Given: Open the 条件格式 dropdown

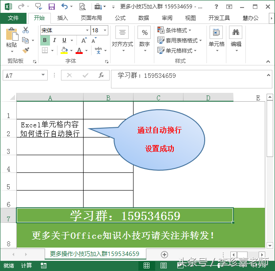Looking at the screenshot, I should [174, 30].
